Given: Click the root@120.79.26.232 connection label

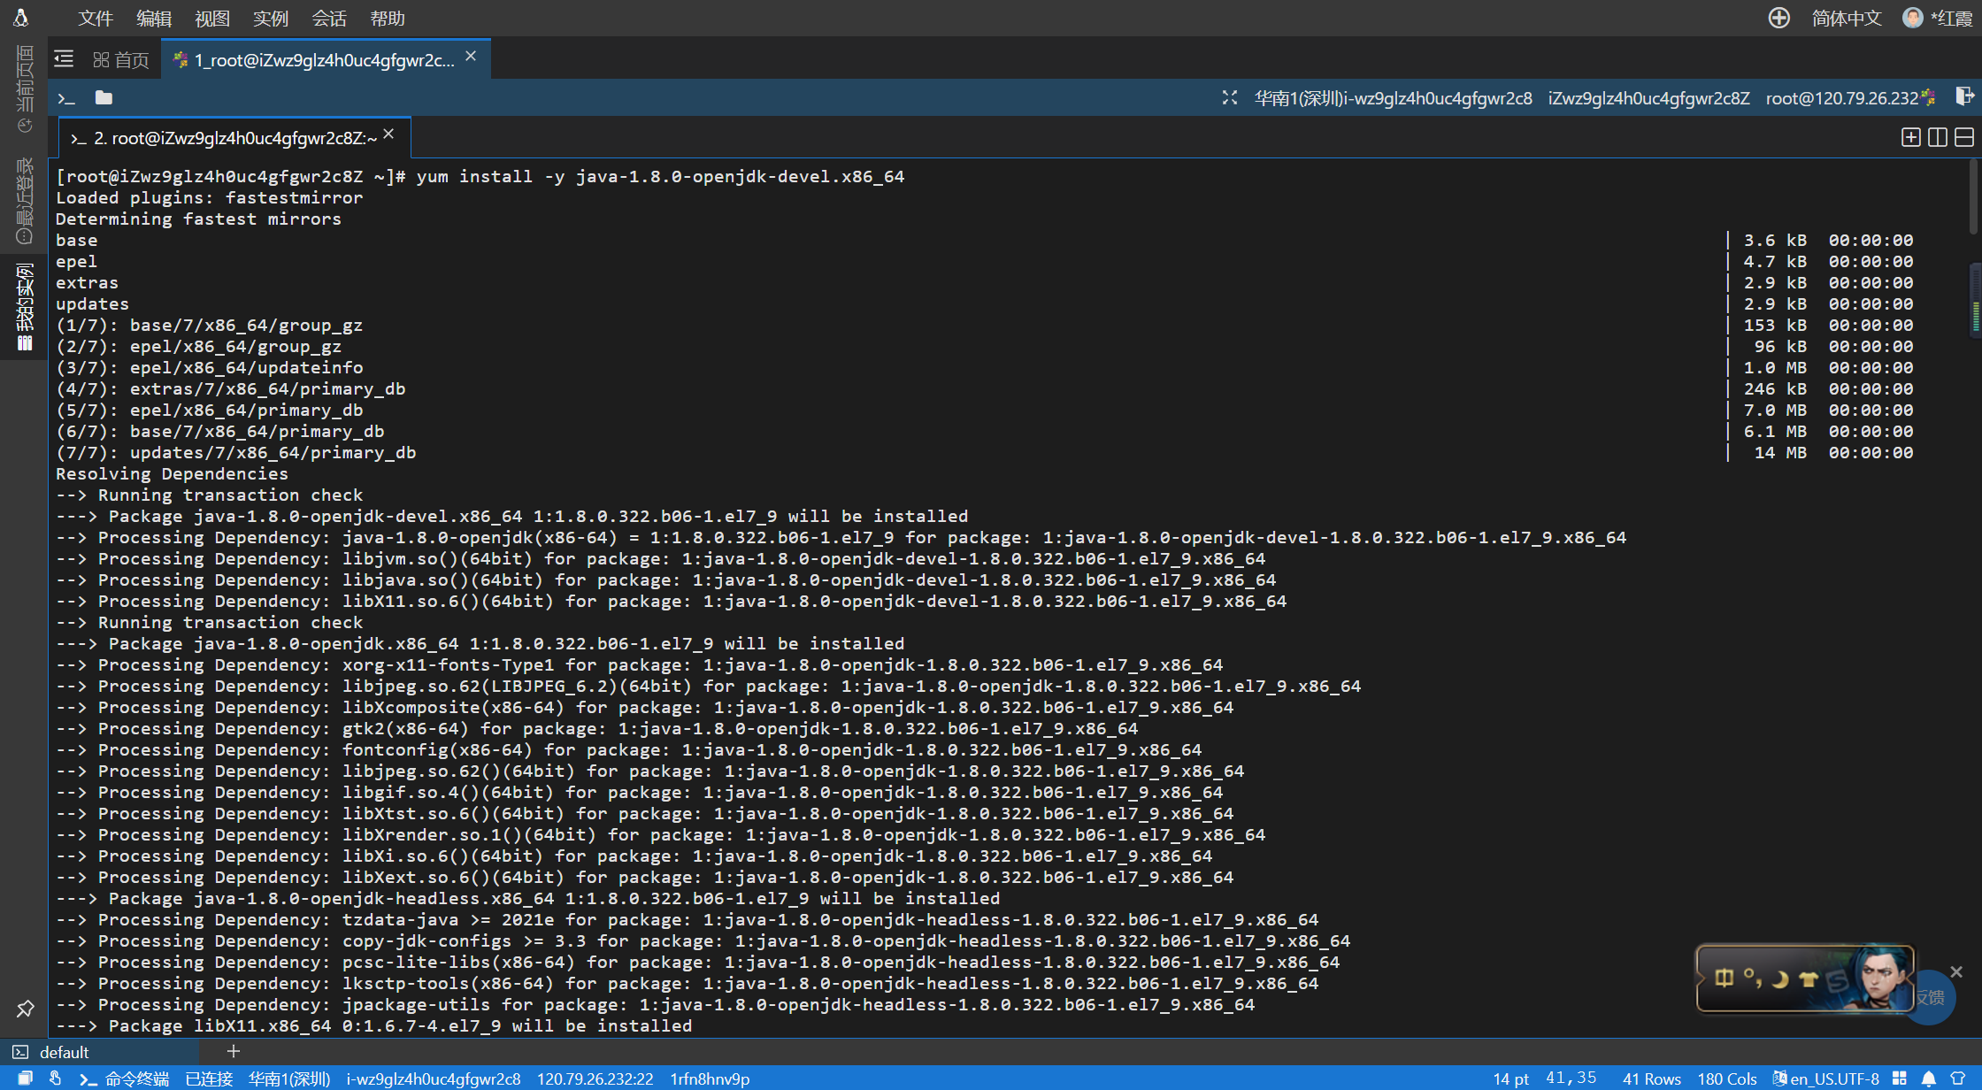Looking at the screenshot, I should (x=1842, y=98).
